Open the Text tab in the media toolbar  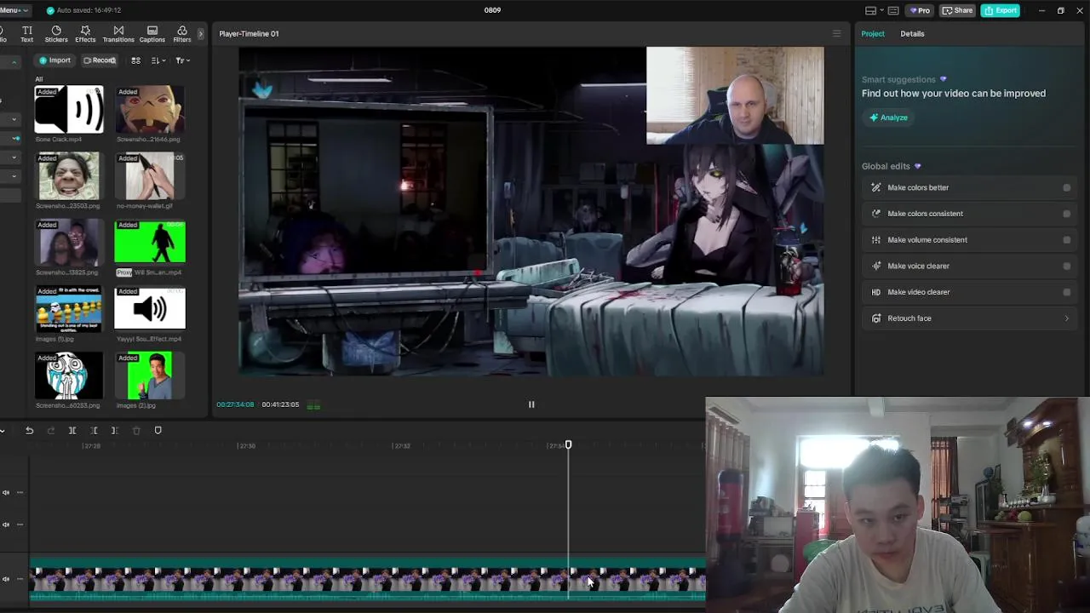[x=26, y=34]
